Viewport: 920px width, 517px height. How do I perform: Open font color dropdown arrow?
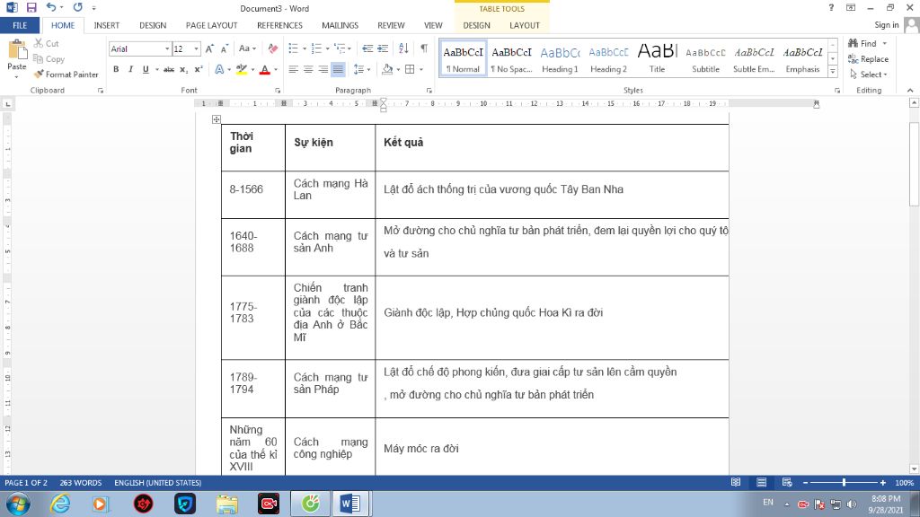(276, 69)
